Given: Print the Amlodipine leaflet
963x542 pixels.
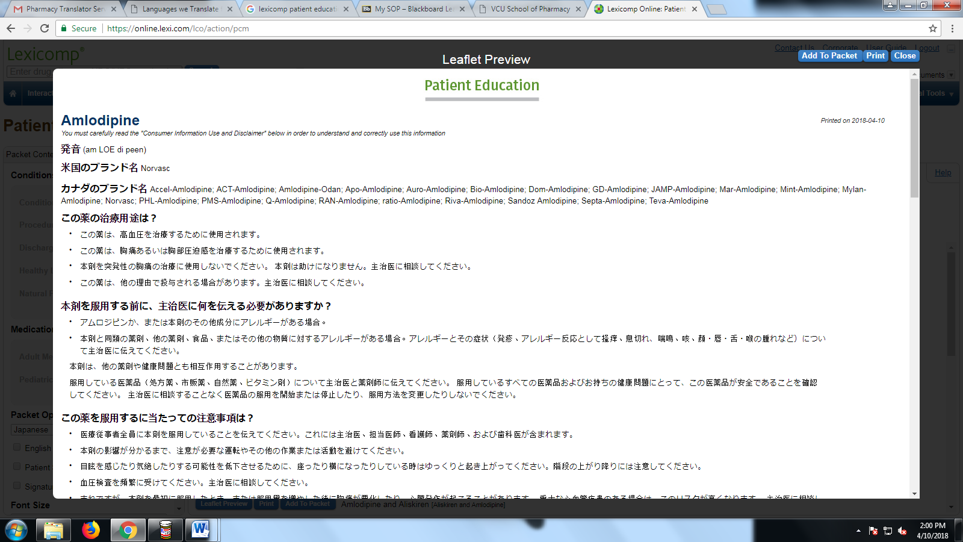Looking at the screenshot, I should [x=875, y=55].
